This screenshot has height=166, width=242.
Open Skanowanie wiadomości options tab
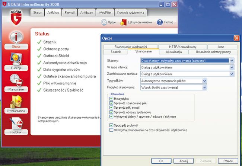(x=131, y=47)
